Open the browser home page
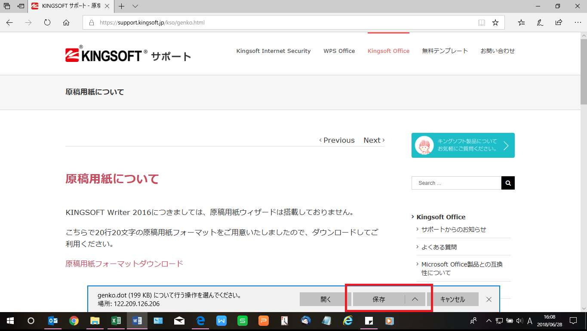This screenshot has height=331, width=587. (x=66, y=22)
